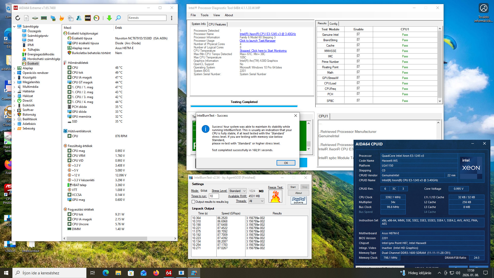Viewport: 494px width, 278px height.
Task: Uncheck the Genuine Intel enable checkbox
Action: (358, 34)
